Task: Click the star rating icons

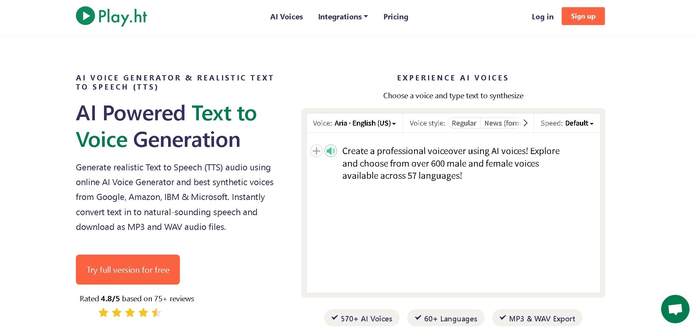Action: 130,313
